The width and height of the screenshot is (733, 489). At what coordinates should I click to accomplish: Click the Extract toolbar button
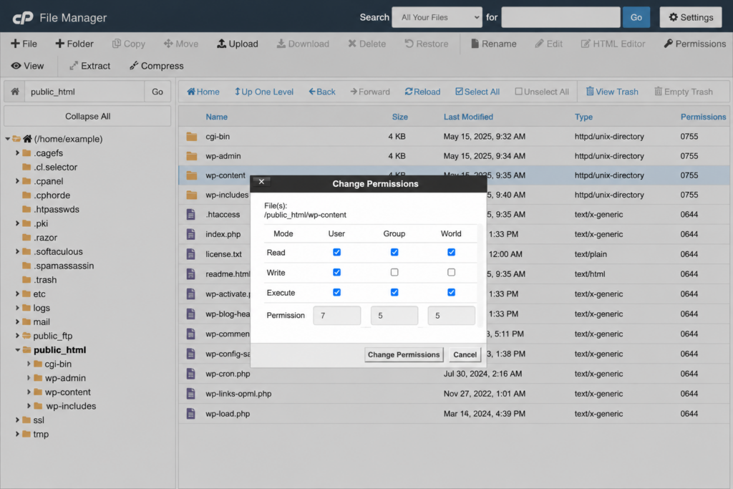(x=89, y=66)
